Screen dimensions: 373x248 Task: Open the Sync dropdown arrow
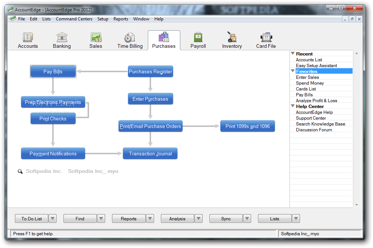coord(247,218)
